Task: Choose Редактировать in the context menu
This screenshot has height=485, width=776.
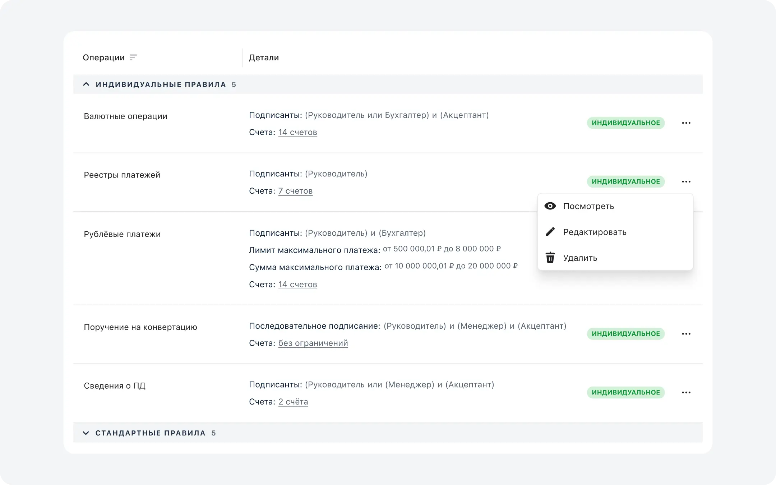Action: click(x=595, y=232)
